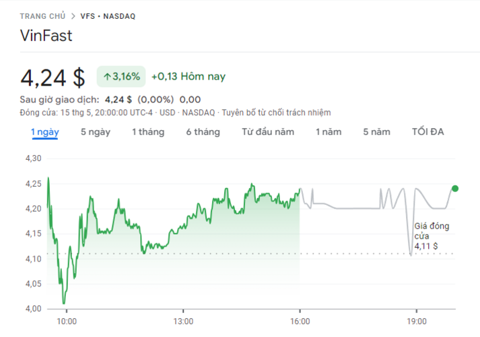This screenshot has width=480, height=337.
Task: Switch to the 5 ngày range
Action: (x=96, y=132)
